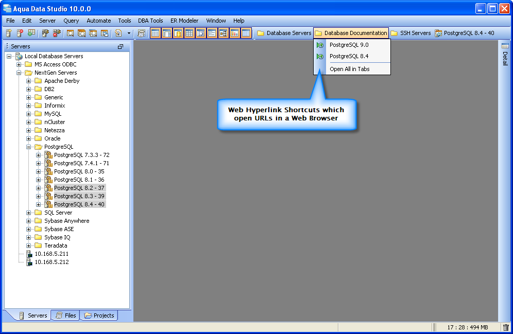Toggle the highlighted grid-with-arrows icon
This screenshot has width=513, height=334.
(200, 33)
